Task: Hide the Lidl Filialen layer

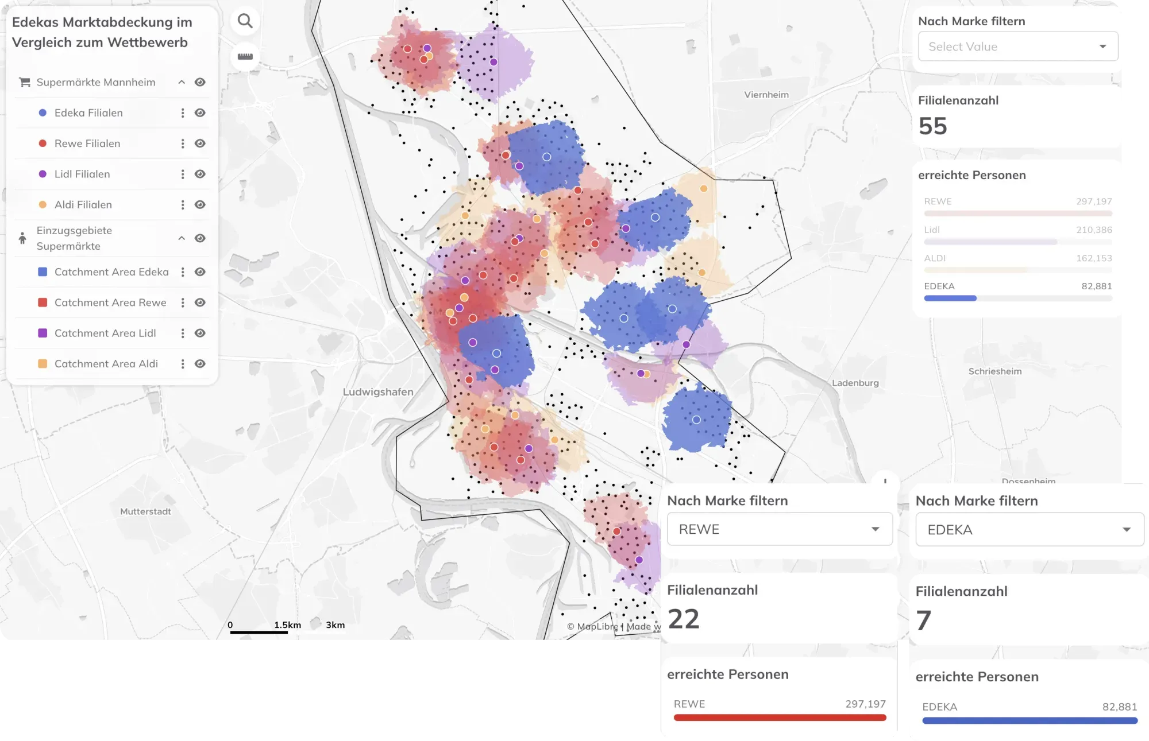Action: point(200,174)
